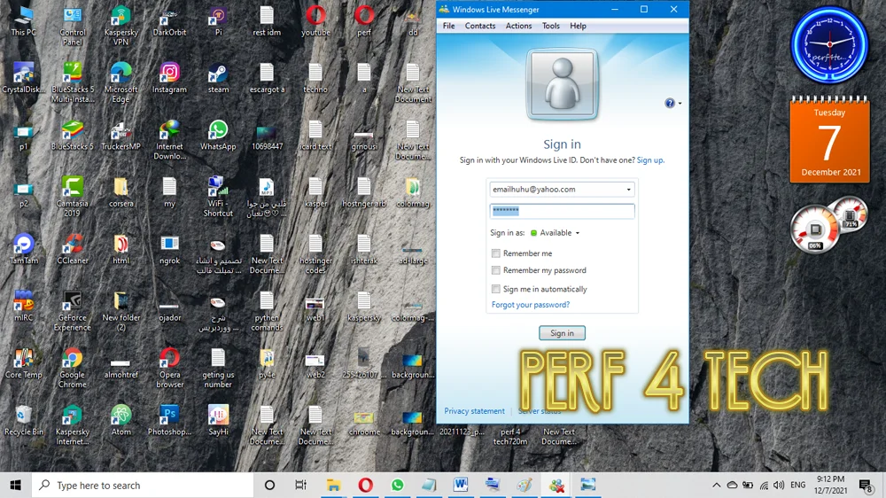This screenshot has height=498, width=886.
Task: Open the Contacts menu
Action: click(479, 26)
